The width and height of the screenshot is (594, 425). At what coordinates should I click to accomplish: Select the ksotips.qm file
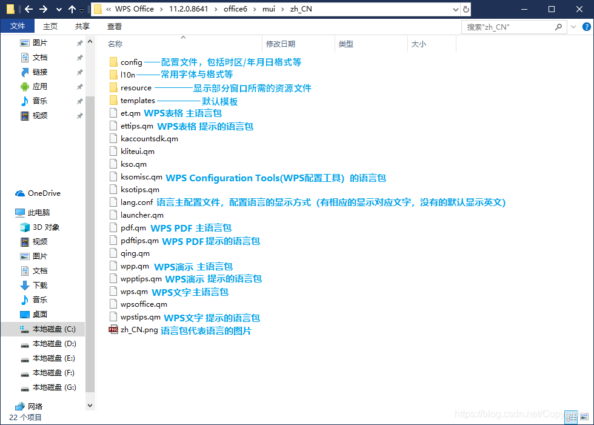(140, 190)
